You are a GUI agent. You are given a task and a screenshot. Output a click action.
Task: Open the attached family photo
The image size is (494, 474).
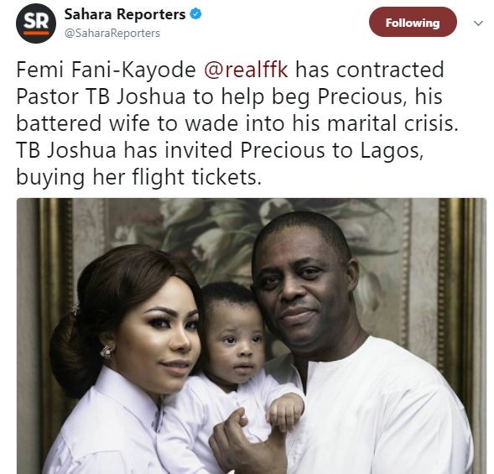(251, 336)
